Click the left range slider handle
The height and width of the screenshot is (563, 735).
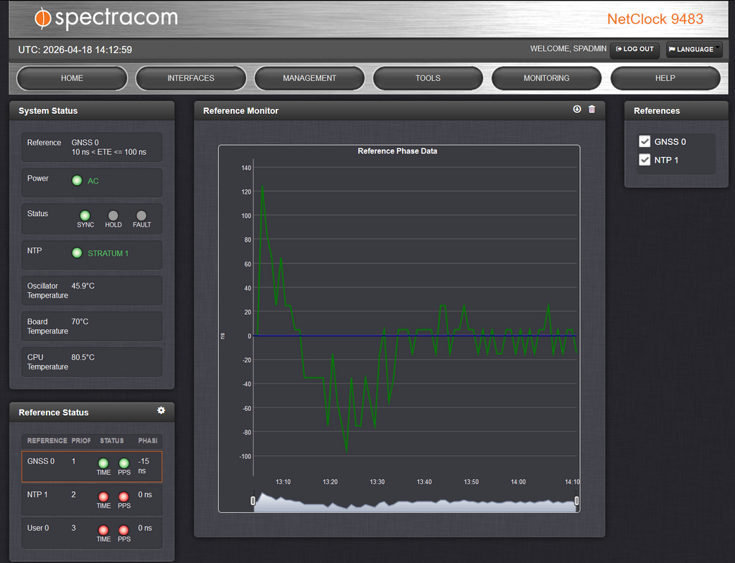[253, 501]
